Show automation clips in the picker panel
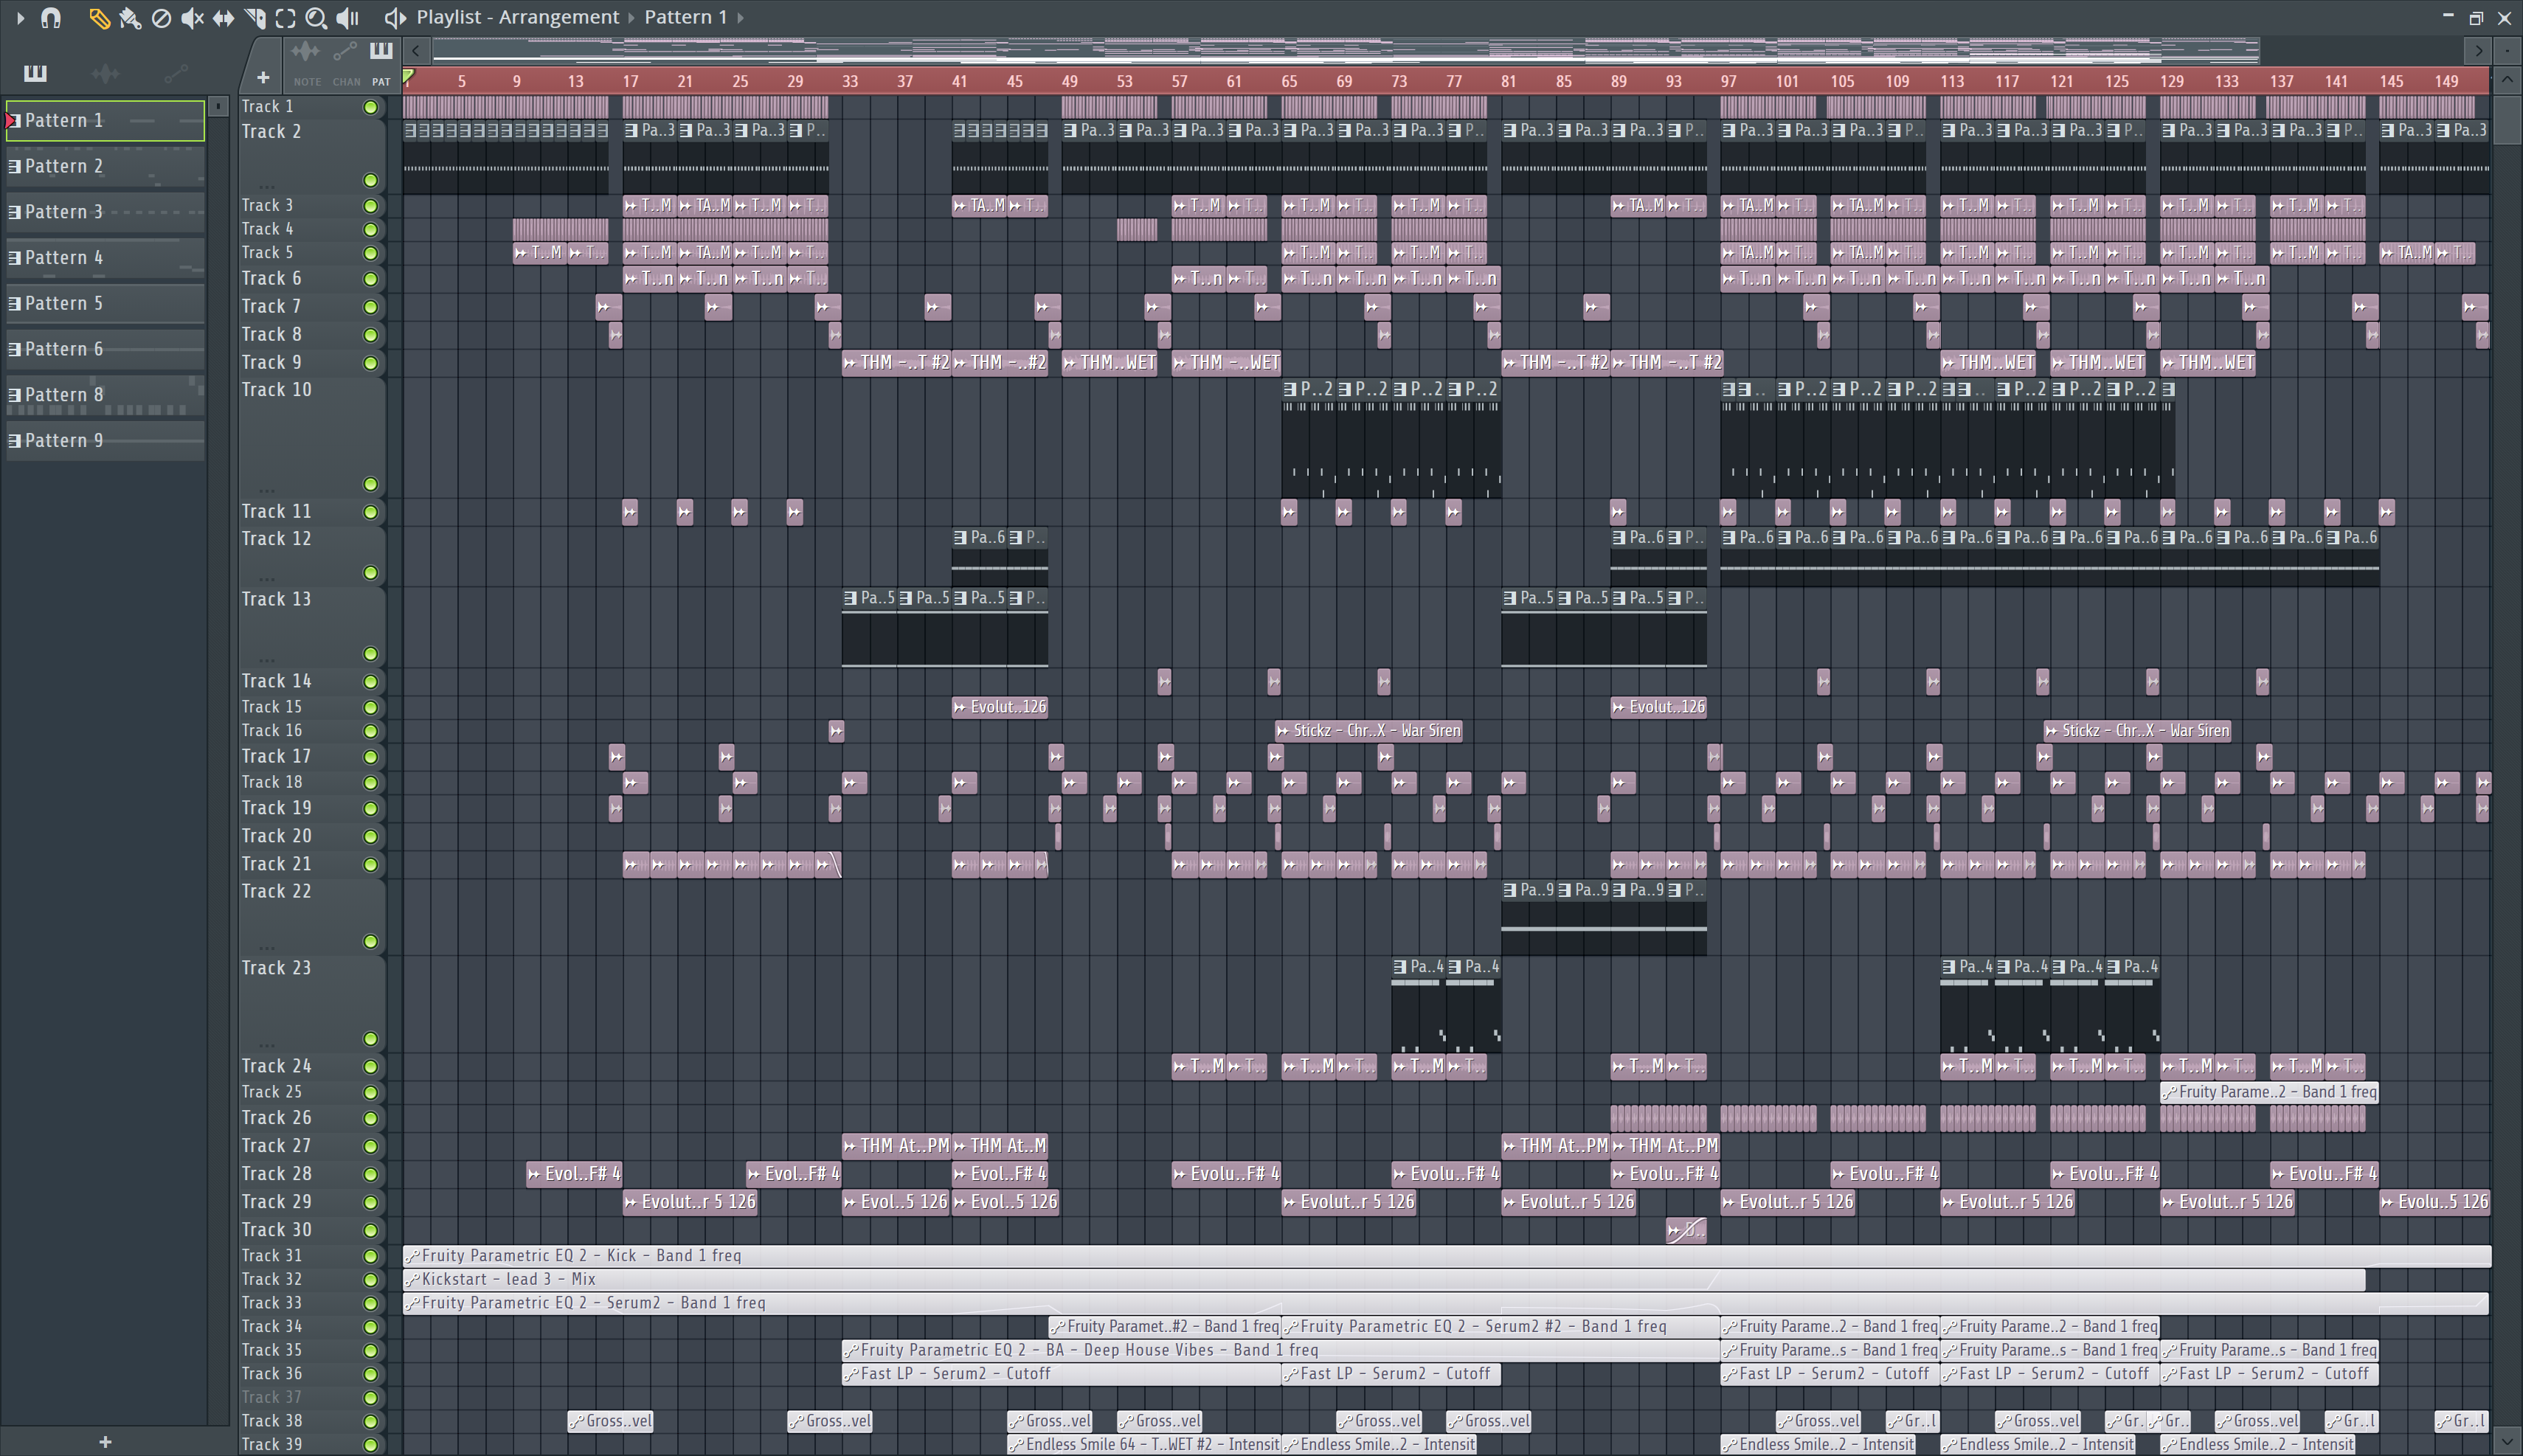This screenshot has height=1456, width=2523. (x=175, y=72)
